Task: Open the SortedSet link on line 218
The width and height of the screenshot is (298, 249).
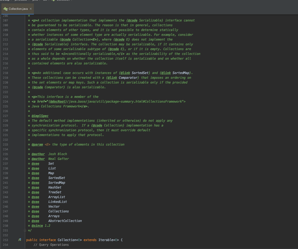Action: 141,73
